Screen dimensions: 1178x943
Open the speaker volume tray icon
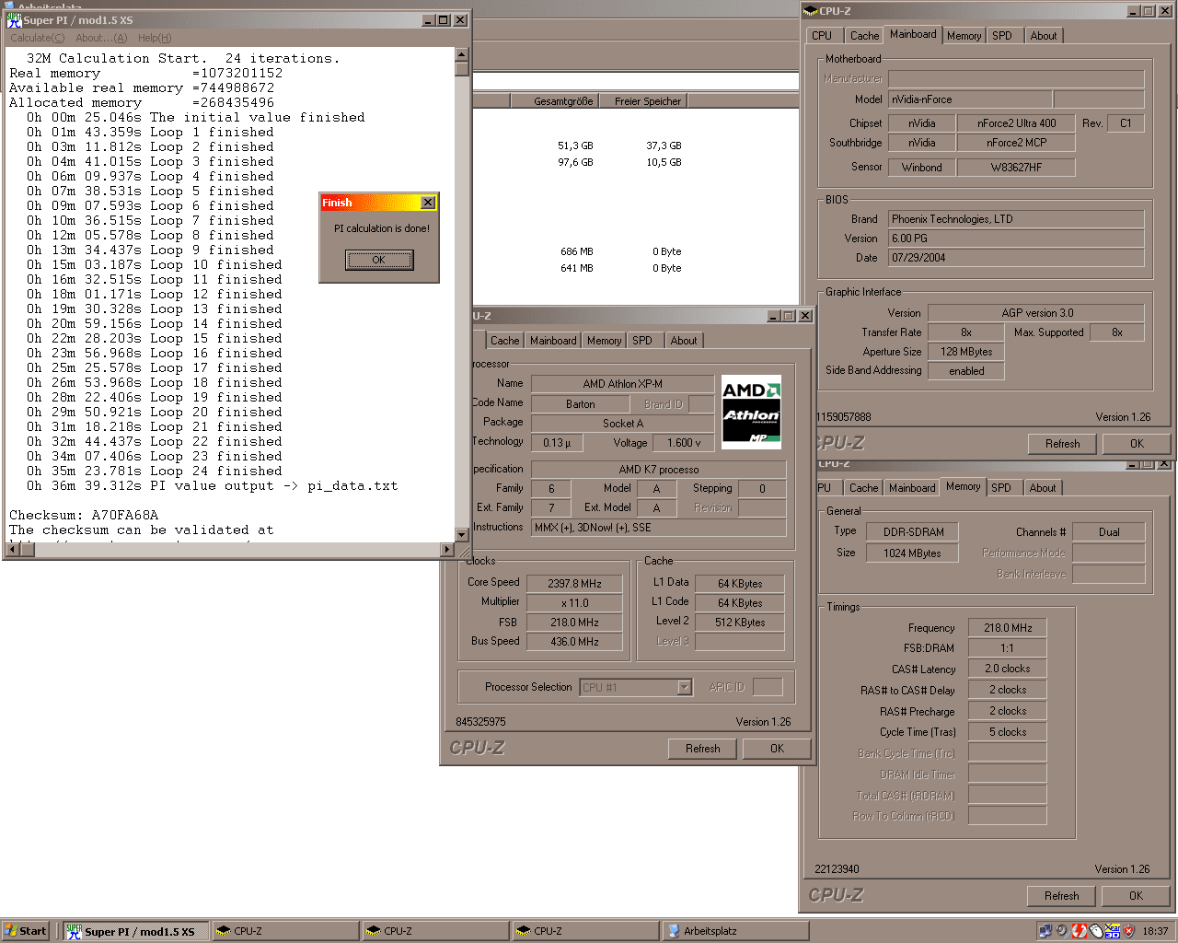pos(1062,931)
